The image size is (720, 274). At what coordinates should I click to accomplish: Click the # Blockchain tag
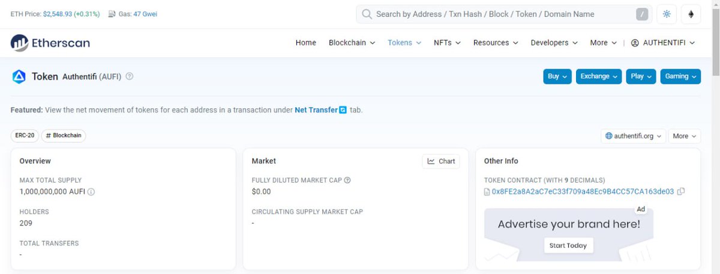coord(64,136)
